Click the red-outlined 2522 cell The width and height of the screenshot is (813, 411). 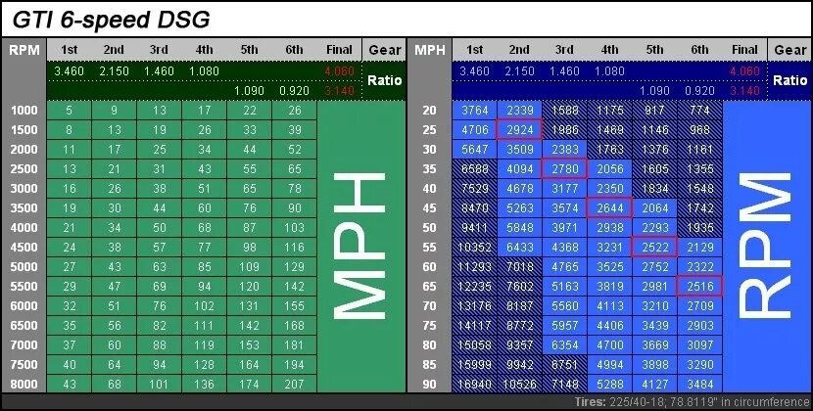point(655,248)
